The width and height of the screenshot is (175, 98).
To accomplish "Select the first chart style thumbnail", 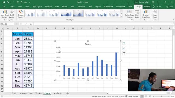I will tap(30, 13).
